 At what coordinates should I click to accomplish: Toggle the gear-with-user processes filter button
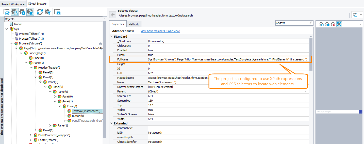(14, 12)
